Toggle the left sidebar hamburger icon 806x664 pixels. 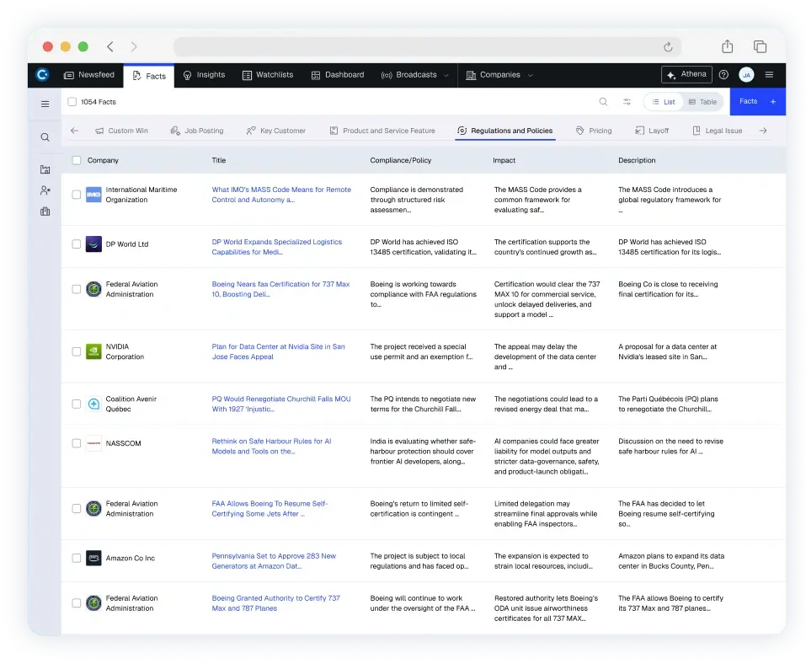45,104
